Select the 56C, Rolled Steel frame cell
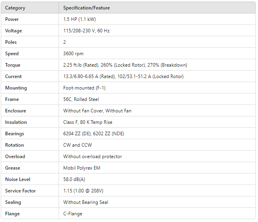 pyautogui.click(x=81, y=99)
